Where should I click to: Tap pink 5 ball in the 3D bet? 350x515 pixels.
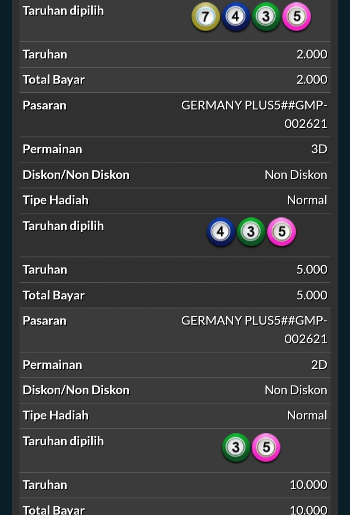[281, 232]
